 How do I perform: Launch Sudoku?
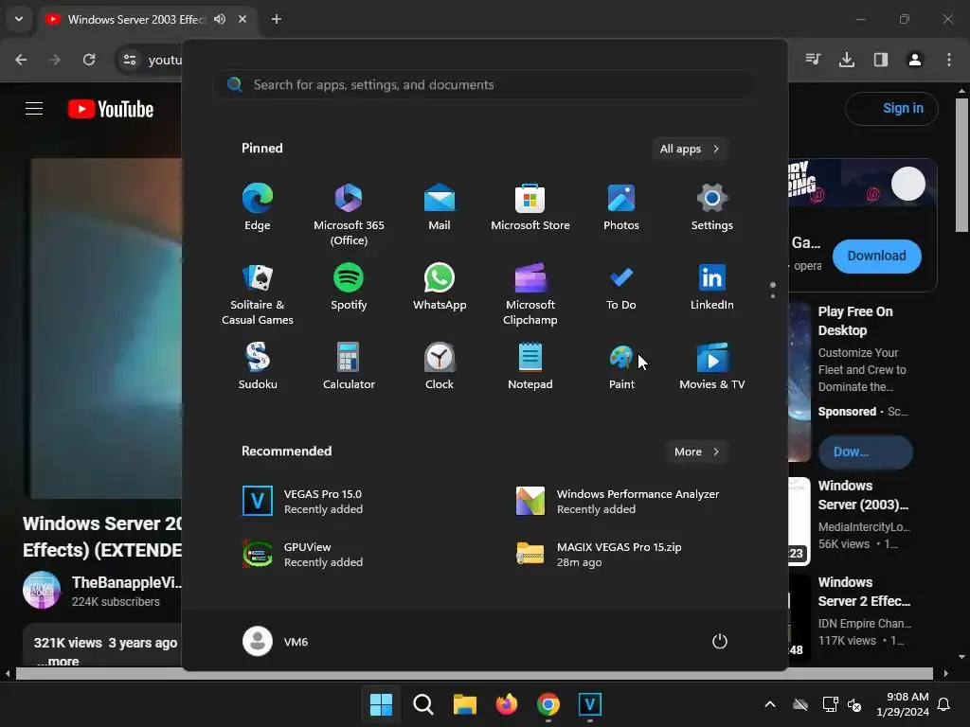tap(258, 366)
